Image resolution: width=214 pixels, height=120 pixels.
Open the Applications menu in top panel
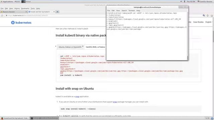tap(7, 1)
